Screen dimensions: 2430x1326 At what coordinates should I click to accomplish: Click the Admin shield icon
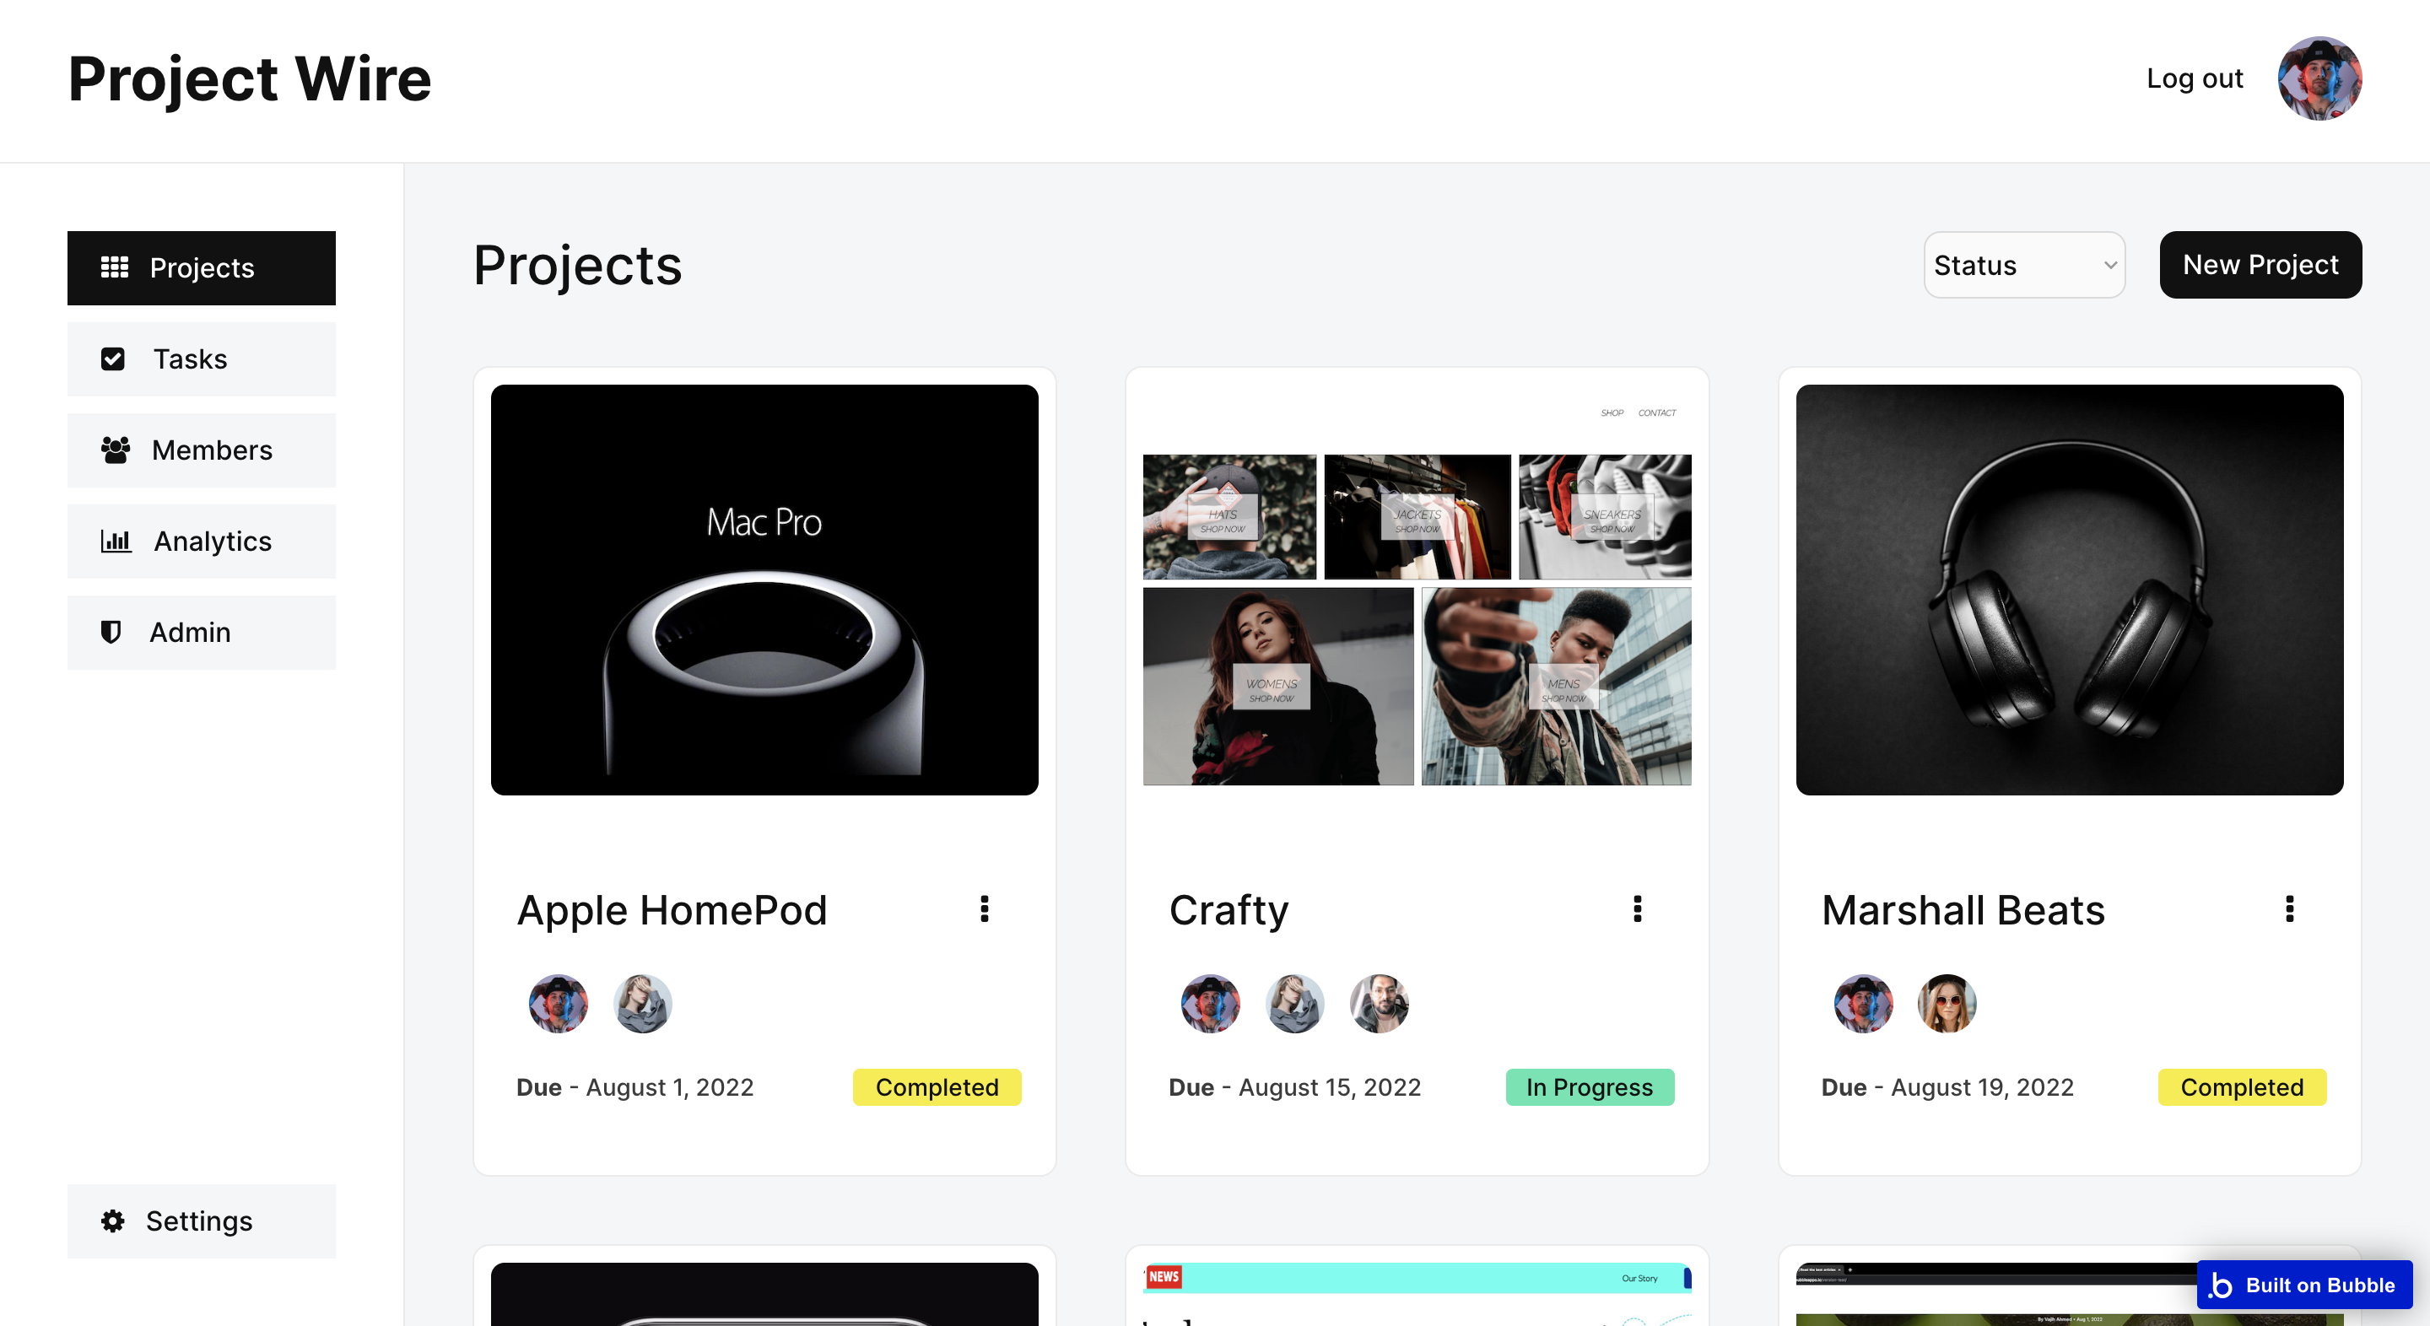coord(111,632)
